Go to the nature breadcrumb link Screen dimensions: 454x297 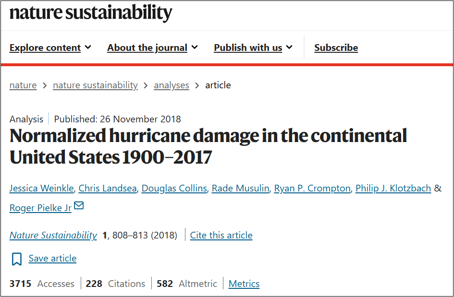pyautogui.click(x=23, y=85)
